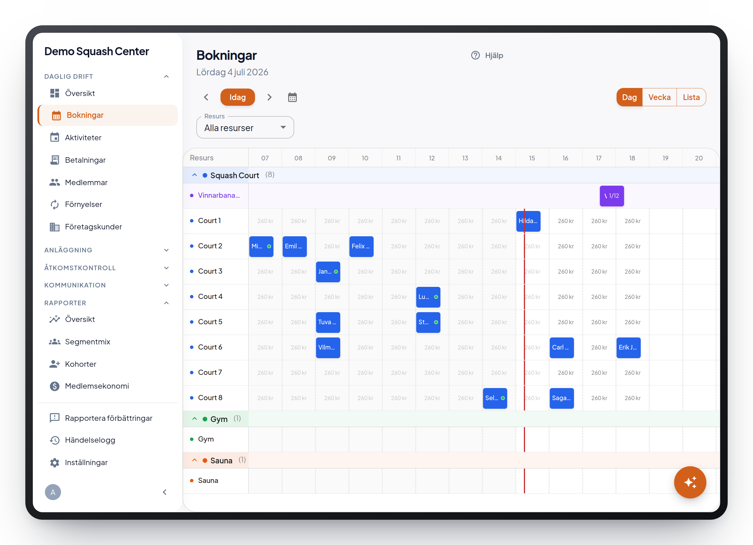This screenshot has width=753, height=545.
Task: Open the Medlemsekonomi dollar icon
Action: [54, 386]
